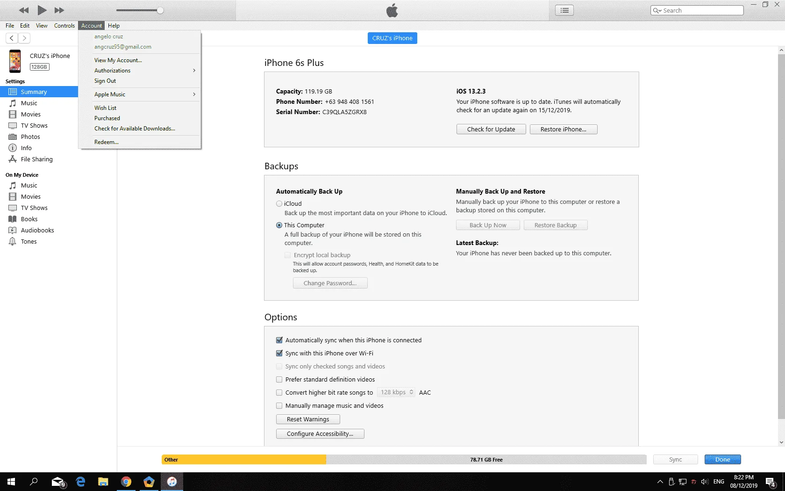Screen dimensions: 785x491
Task: Click the rewind previous track button
Action: [24, 10]
